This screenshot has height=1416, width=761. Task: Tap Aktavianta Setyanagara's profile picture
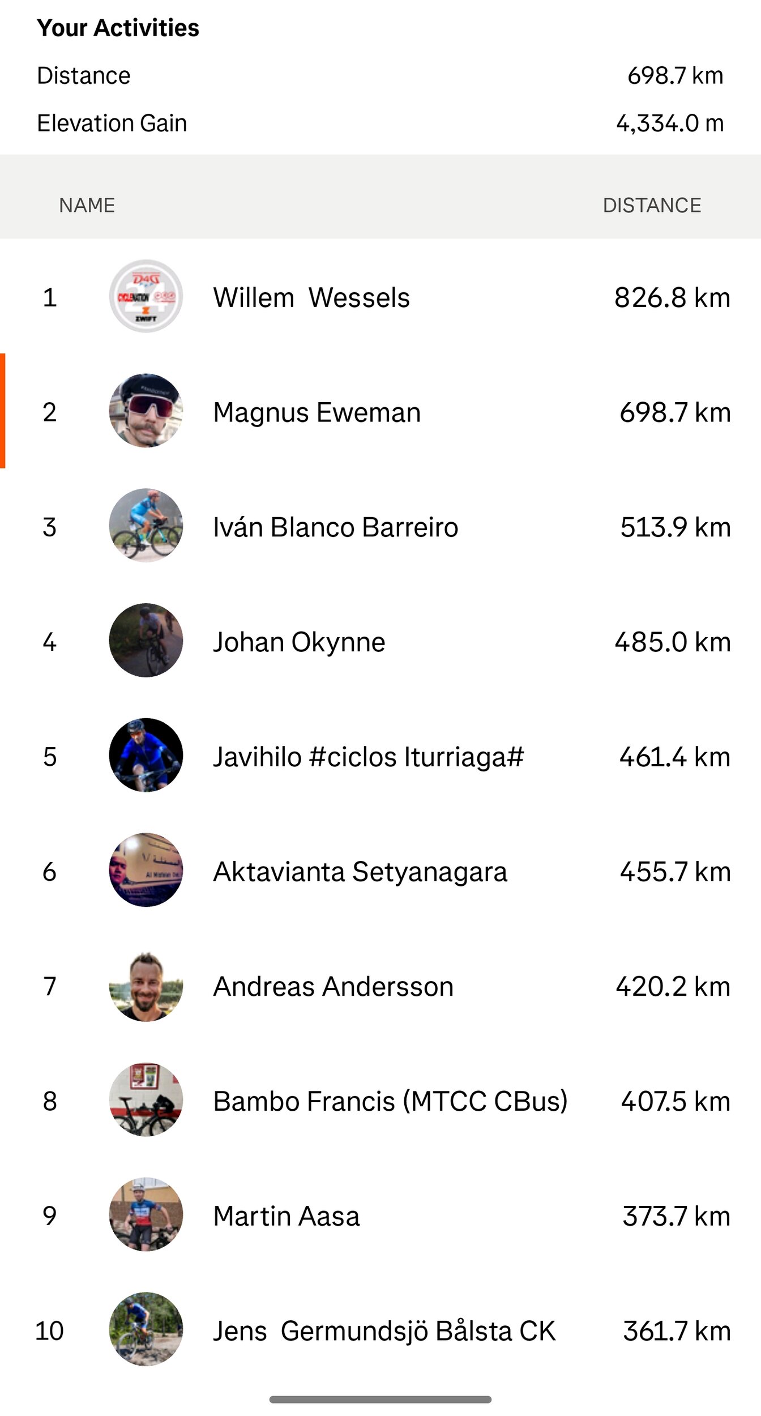(146, 871)
